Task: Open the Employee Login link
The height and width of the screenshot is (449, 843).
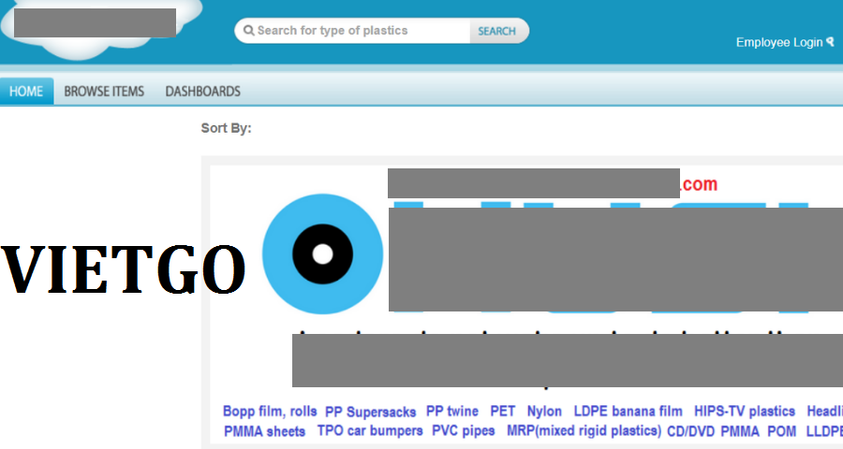Action: 778,42
